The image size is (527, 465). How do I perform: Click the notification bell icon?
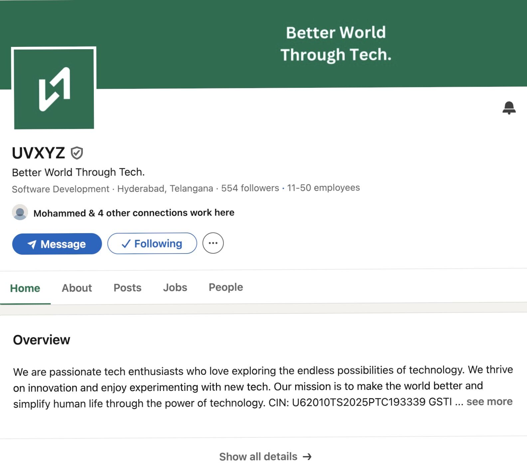coord(509,108)
